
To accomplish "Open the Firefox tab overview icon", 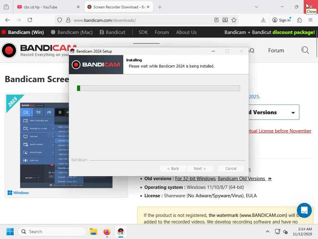I will coord(6,7).
